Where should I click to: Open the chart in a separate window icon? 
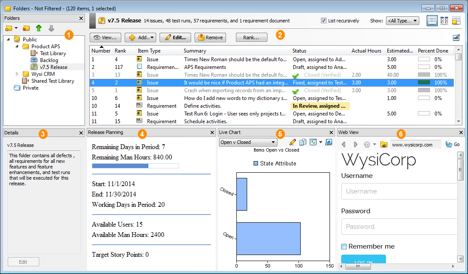tap(329, 142)
